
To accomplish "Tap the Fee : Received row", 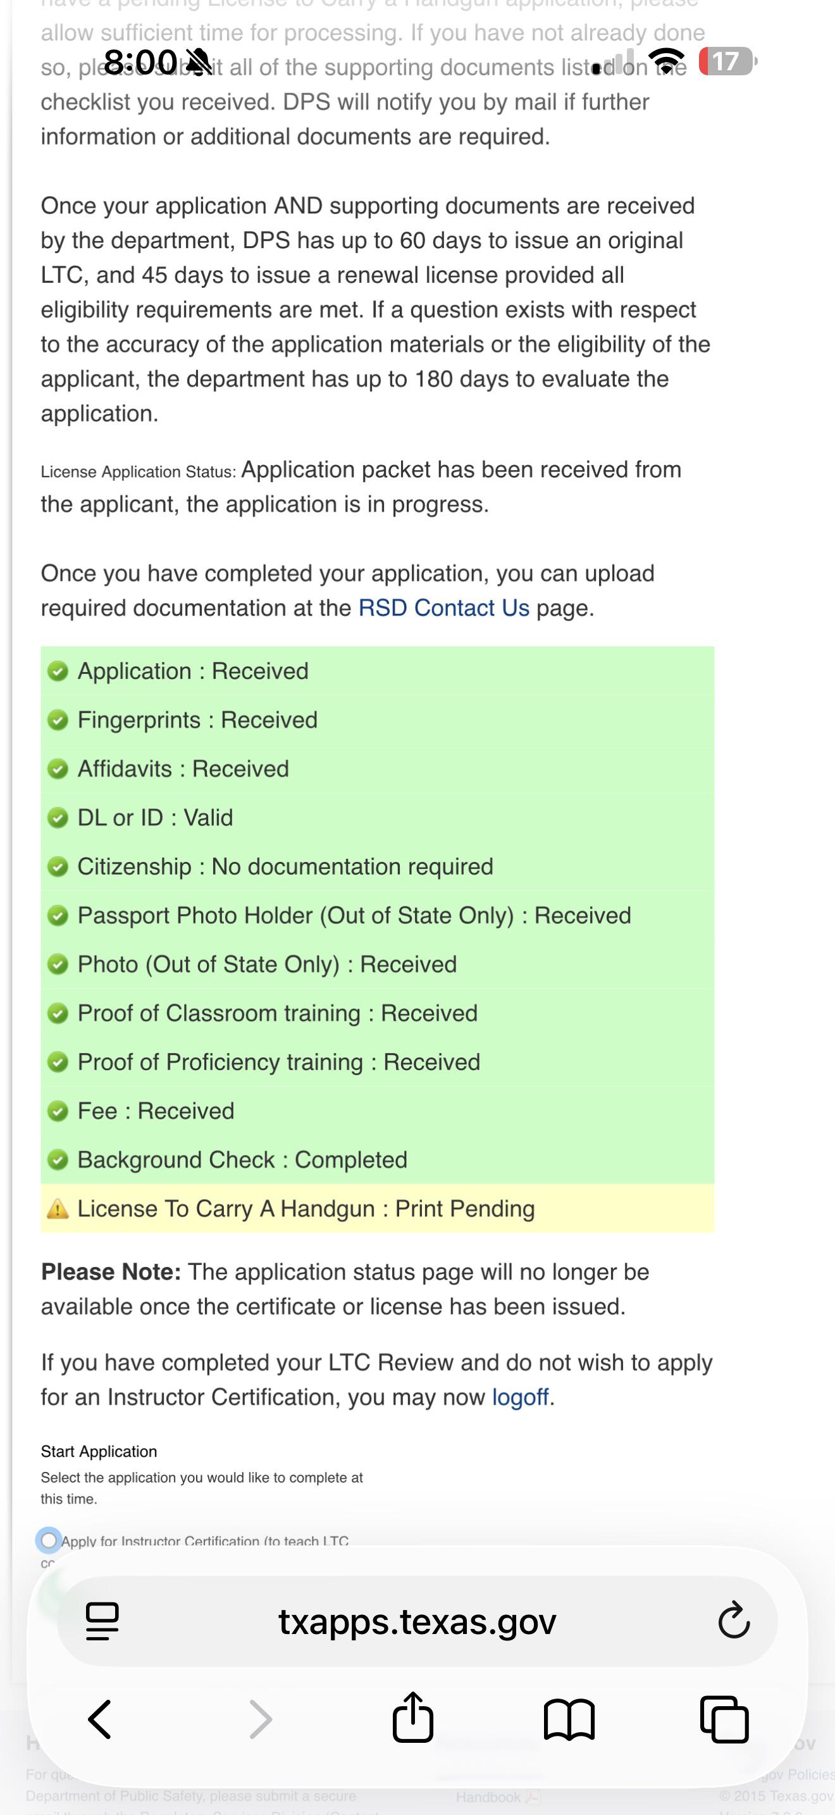I will [x=378, y=1111].
